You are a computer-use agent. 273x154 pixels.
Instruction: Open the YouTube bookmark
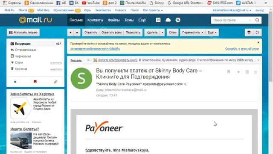(91, 3)
